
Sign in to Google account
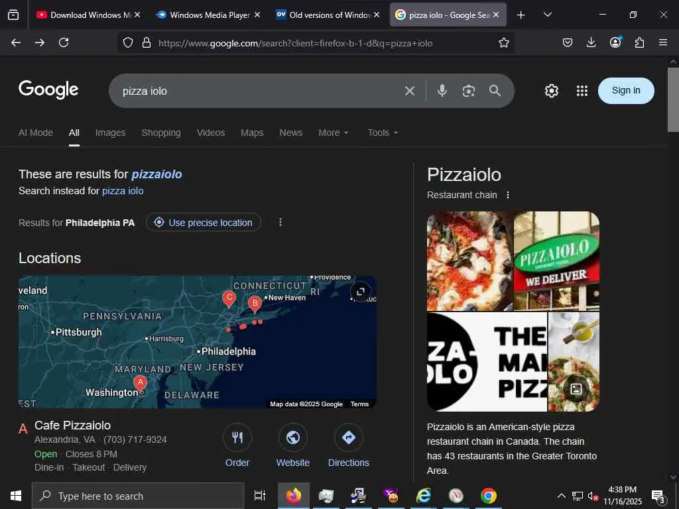[x=626, y=90]
